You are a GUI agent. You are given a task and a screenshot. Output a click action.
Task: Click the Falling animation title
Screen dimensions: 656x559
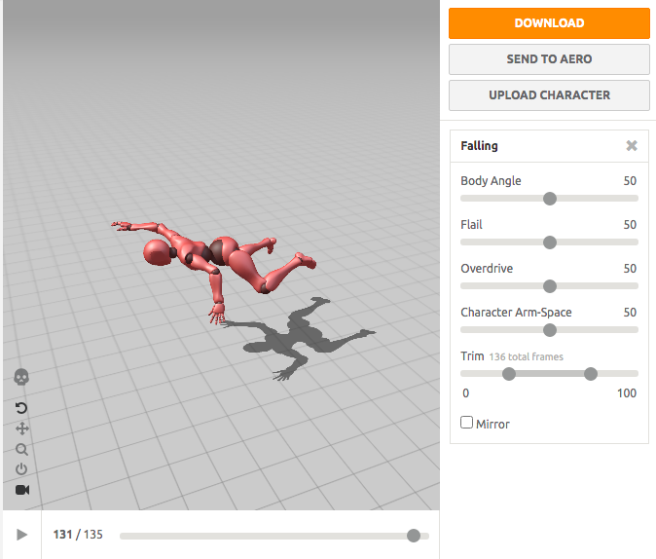[x=479, y=146]
